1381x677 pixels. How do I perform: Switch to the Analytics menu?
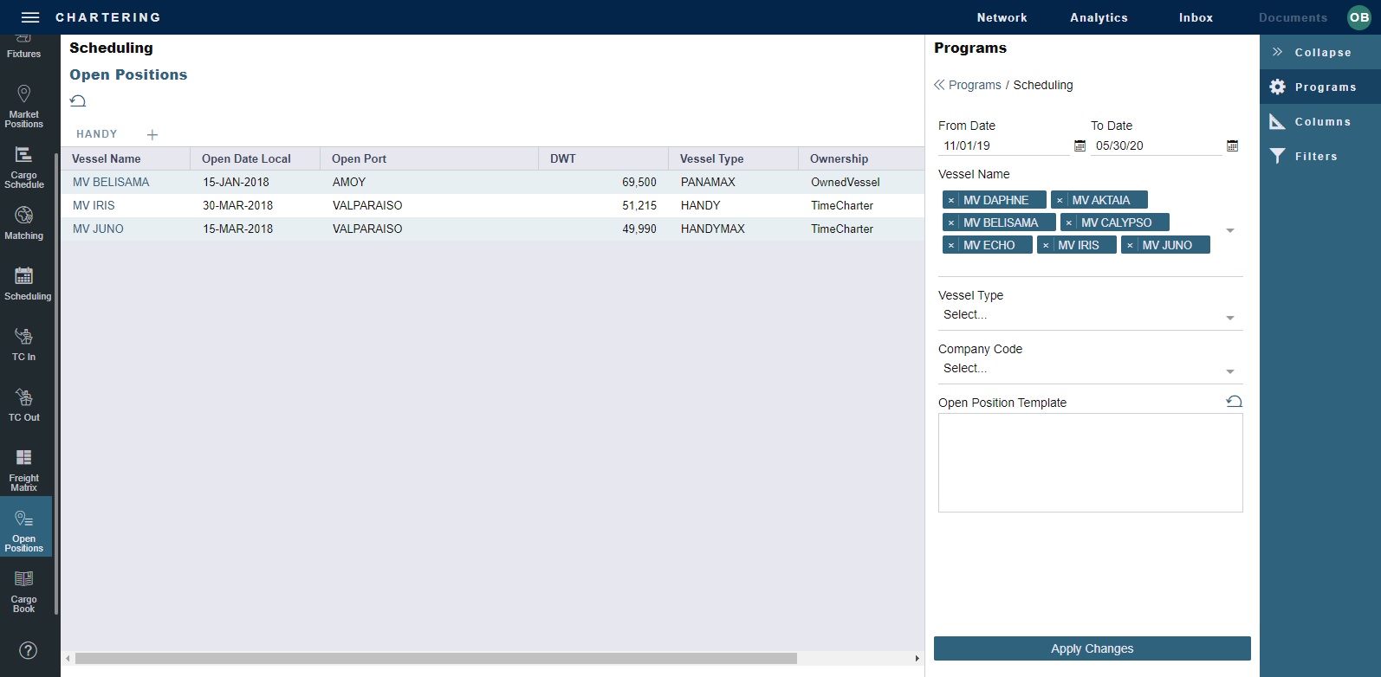1099,17
